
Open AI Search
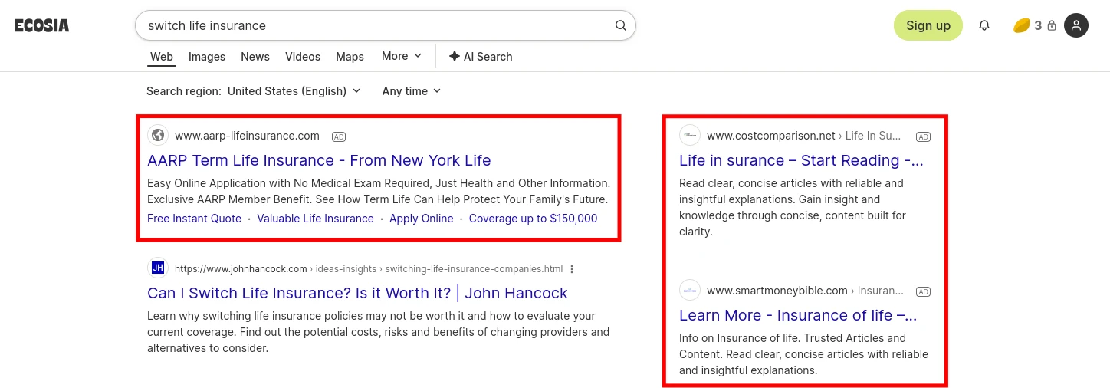481,57
